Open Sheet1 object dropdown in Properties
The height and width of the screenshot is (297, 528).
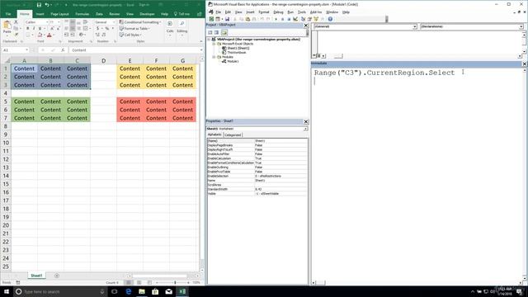pyautogui.click(x=305, y=129)
